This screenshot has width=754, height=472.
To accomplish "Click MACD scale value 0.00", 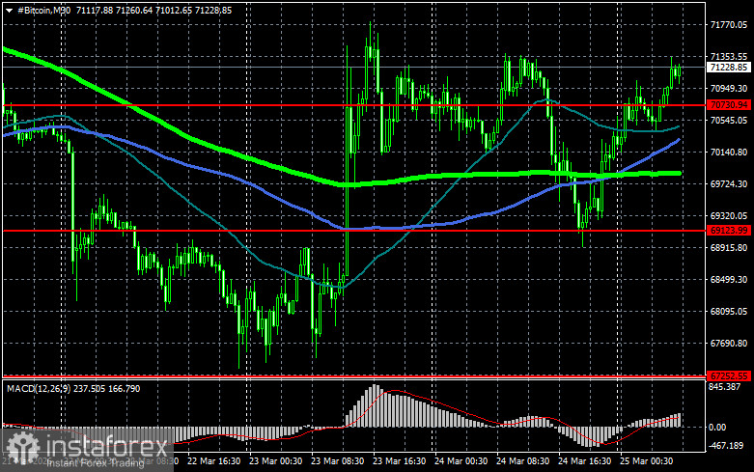I will pyautogui.click(x=717, y=427).
